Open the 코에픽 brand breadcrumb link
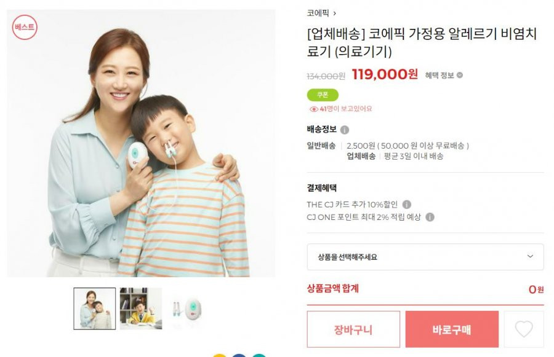 (318, 13)
